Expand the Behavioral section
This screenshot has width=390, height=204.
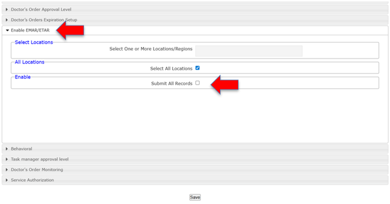[195, 149]
